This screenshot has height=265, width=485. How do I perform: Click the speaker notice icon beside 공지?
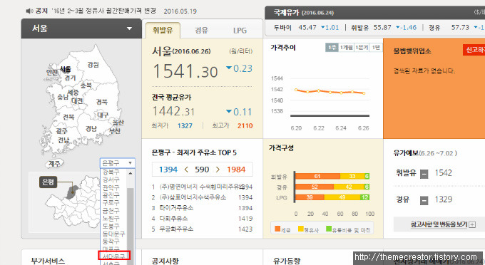[x=29, y=11]
